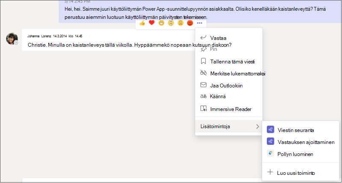Choose Vastaa from the context menu
This screenshot has width=342, height=183.
pyautogui.click(x=229, y=38)
